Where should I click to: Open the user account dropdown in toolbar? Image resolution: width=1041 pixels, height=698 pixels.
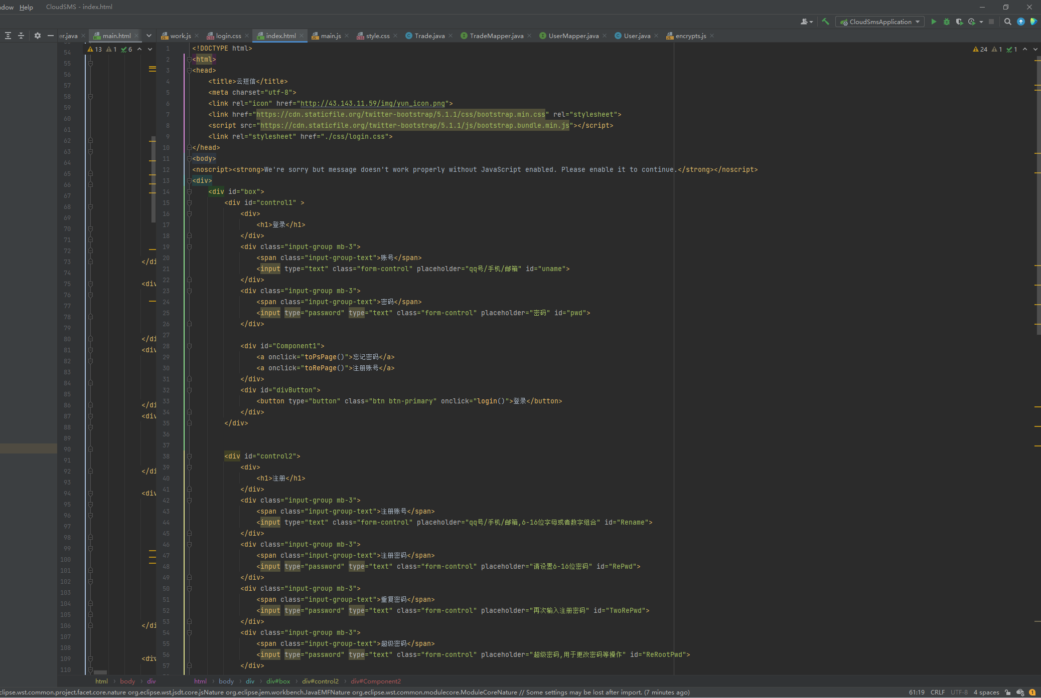807,22
